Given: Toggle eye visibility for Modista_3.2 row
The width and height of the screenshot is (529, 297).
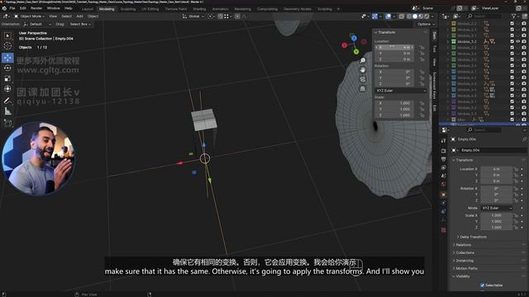Looking at the screenshot, I should (518, 41).
